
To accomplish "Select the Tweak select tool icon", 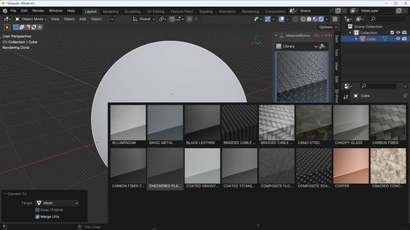I will click(7, 27).
